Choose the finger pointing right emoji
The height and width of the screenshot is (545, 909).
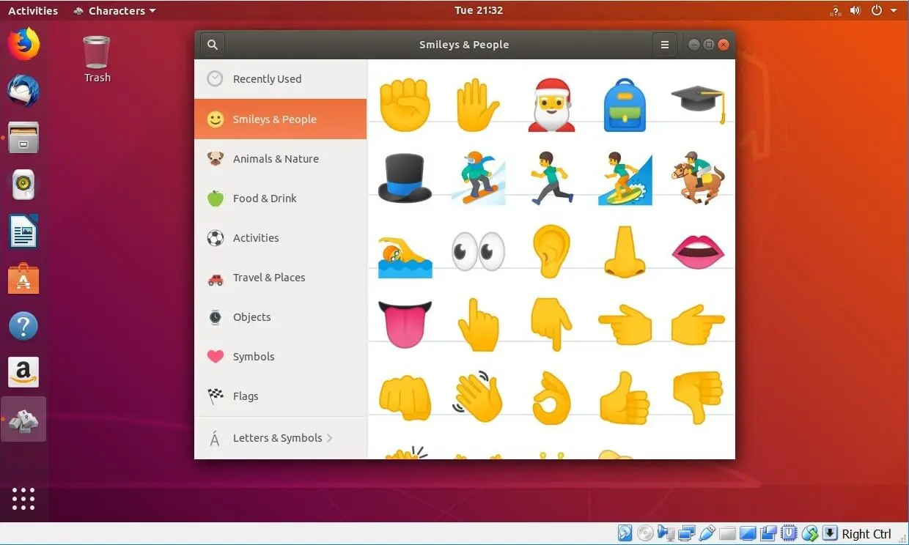point(698,325)
